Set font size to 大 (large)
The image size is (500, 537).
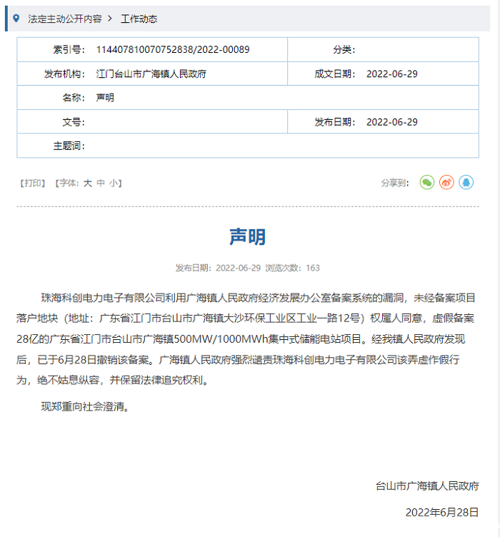point(87,183)
